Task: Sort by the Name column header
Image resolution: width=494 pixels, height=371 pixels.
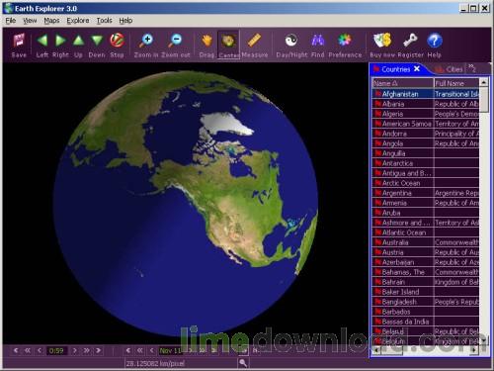Action: (x=403, y=83)
